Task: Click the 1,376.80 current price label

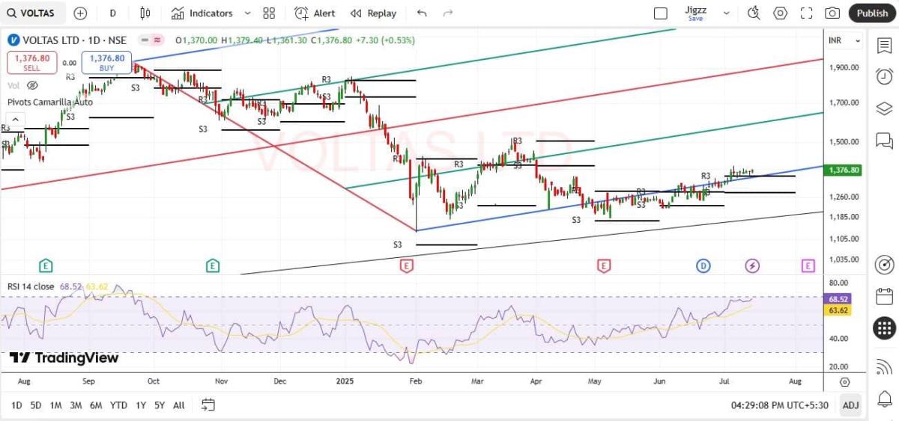Action: 843,170
